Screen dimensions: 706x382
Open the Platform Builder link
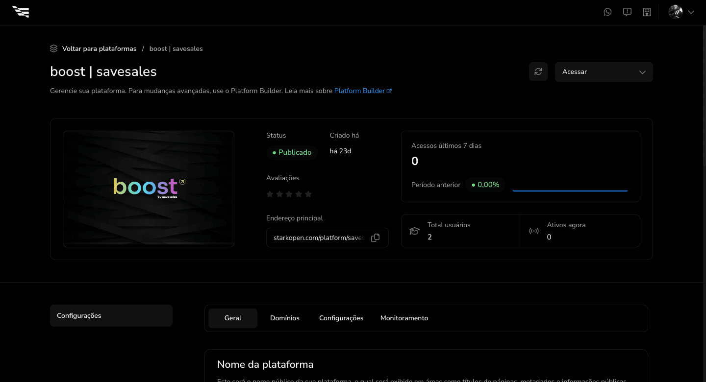click(x=363, y=91)
